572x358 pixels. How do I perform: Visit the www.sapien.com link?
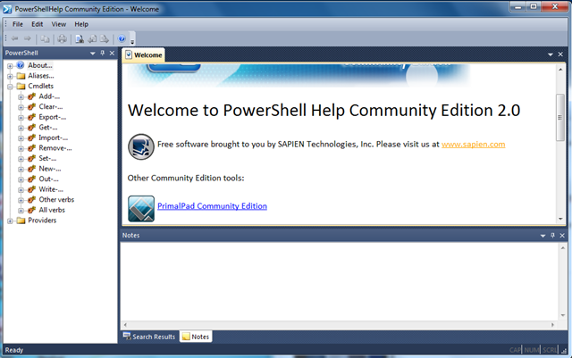click(x=473, y=145)
